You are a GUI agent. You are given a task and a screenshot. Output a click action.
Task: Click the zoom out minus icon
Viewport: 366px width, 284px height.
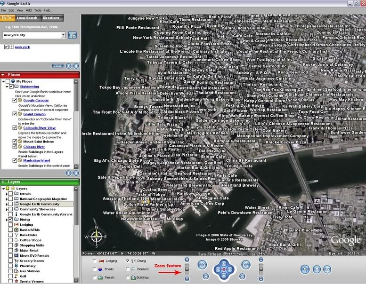tap(187, 279)
